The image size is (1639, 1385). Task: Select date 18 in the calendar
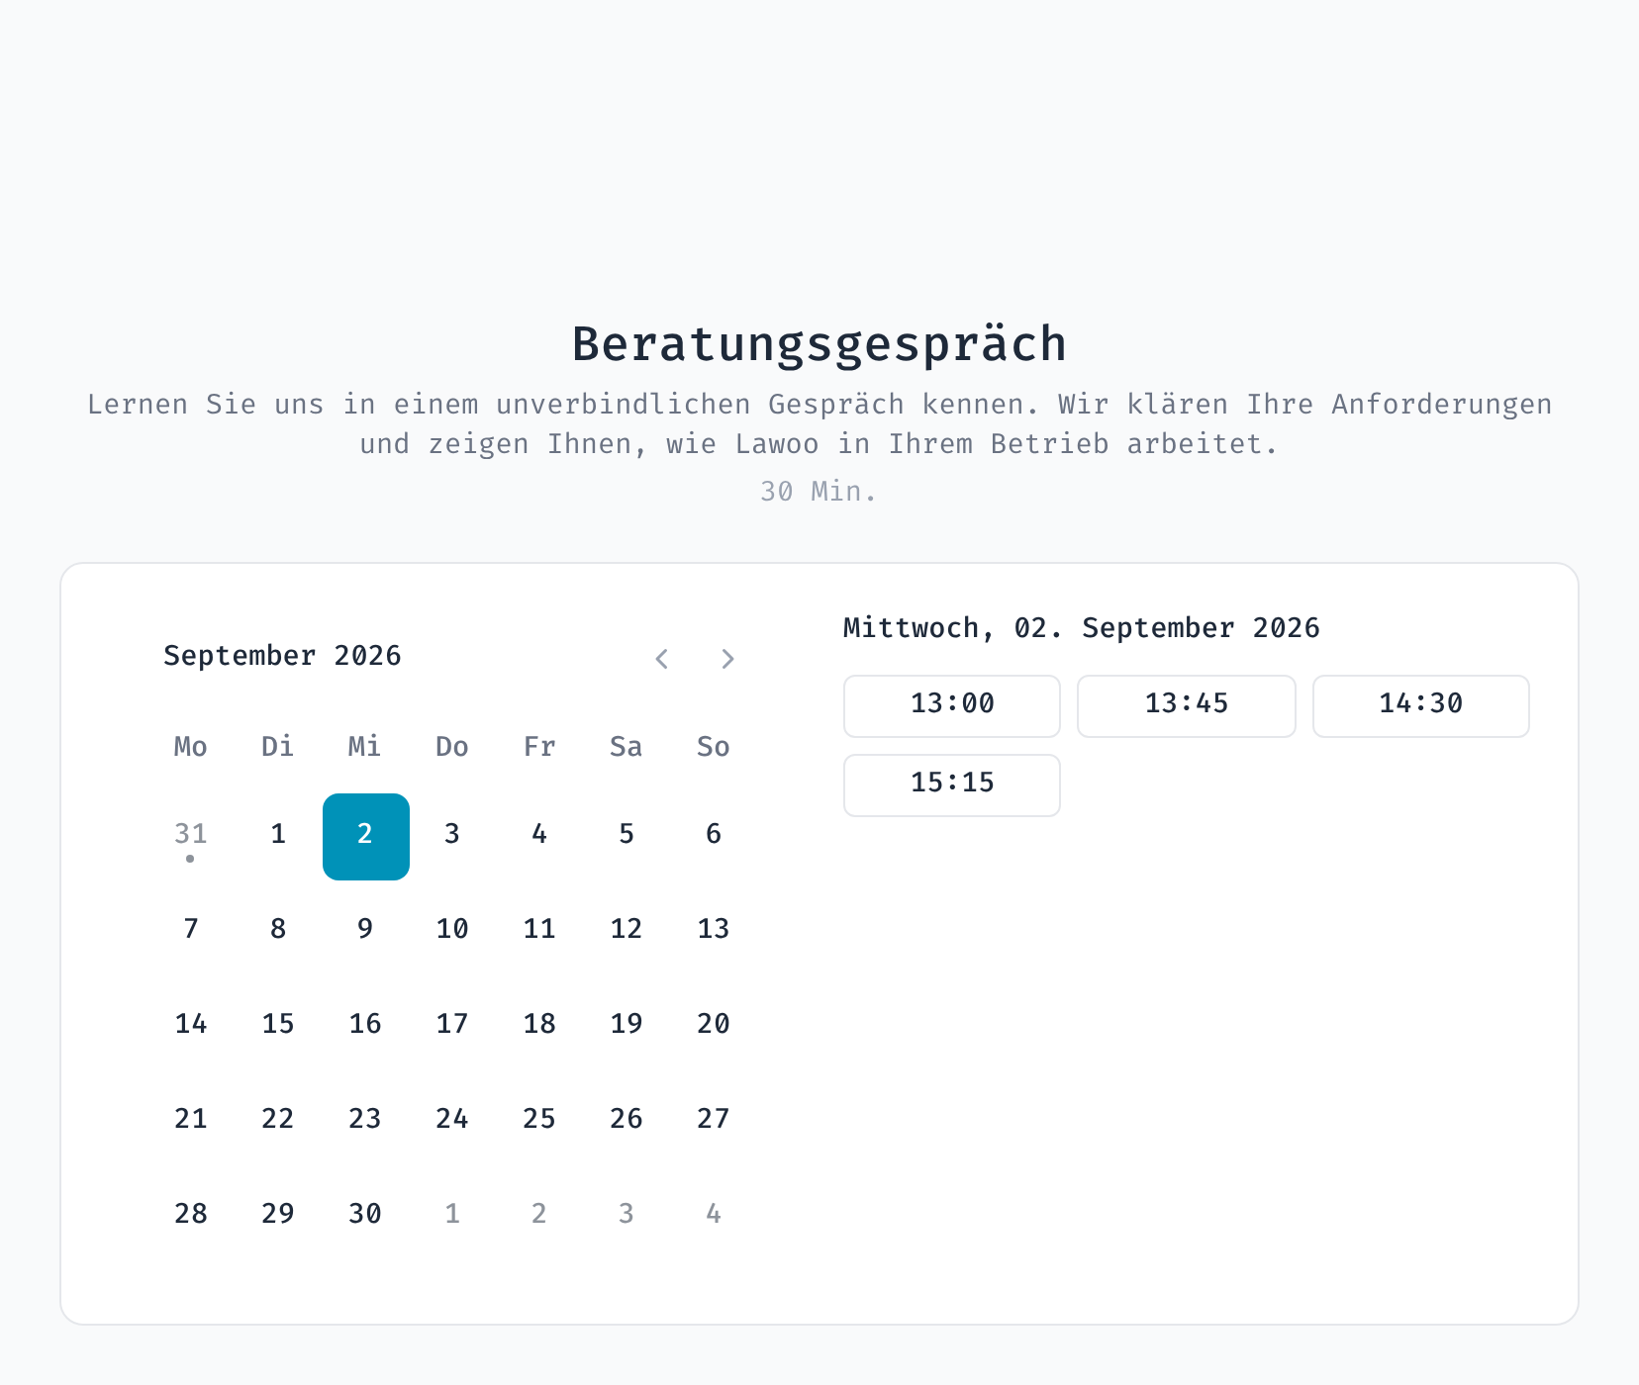[x=539, y=1027]
